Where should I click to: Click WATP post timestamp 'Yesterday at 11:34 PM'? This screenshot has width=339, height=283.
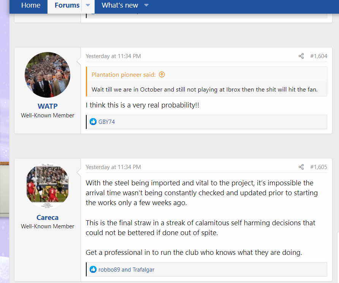(x=113, y=56)
